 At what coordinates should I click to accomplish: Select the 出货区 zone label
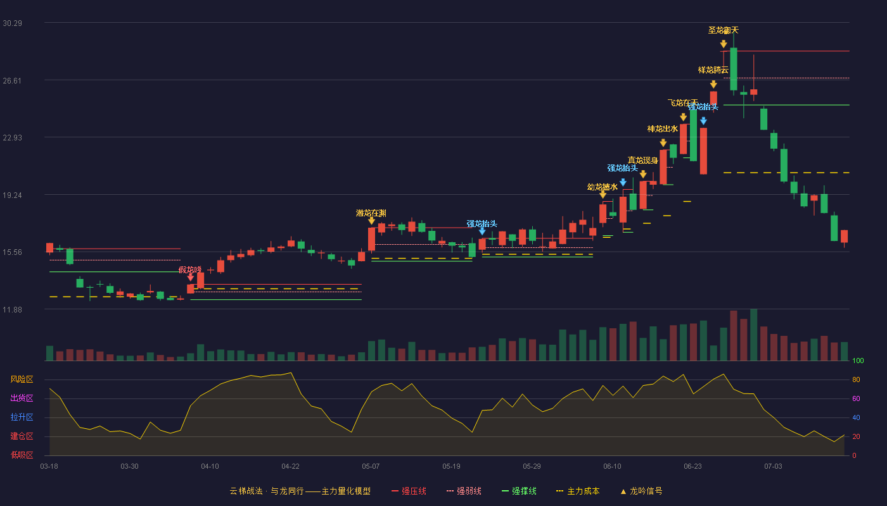pyautogui.click(x=22, y=398)
